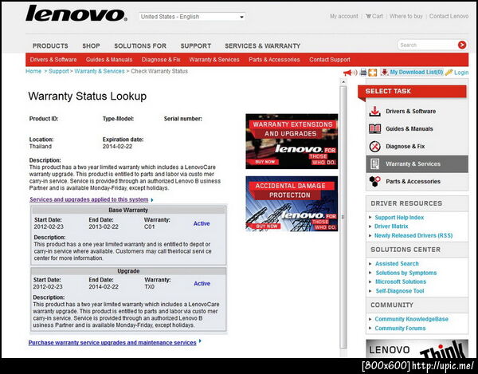Click the Lenovo Think banner at bottom right
The height and width of the screenshot is (374, 478).
pos(417,348)
